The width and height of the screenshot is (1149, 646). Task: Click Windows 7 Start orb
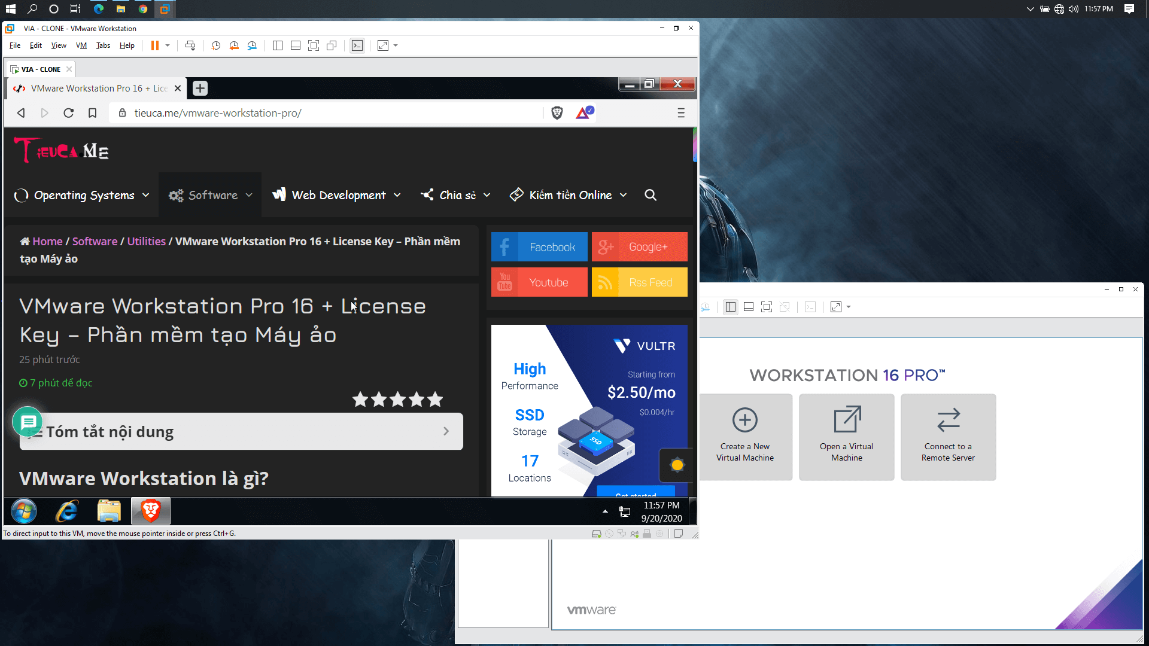point(24,511)
